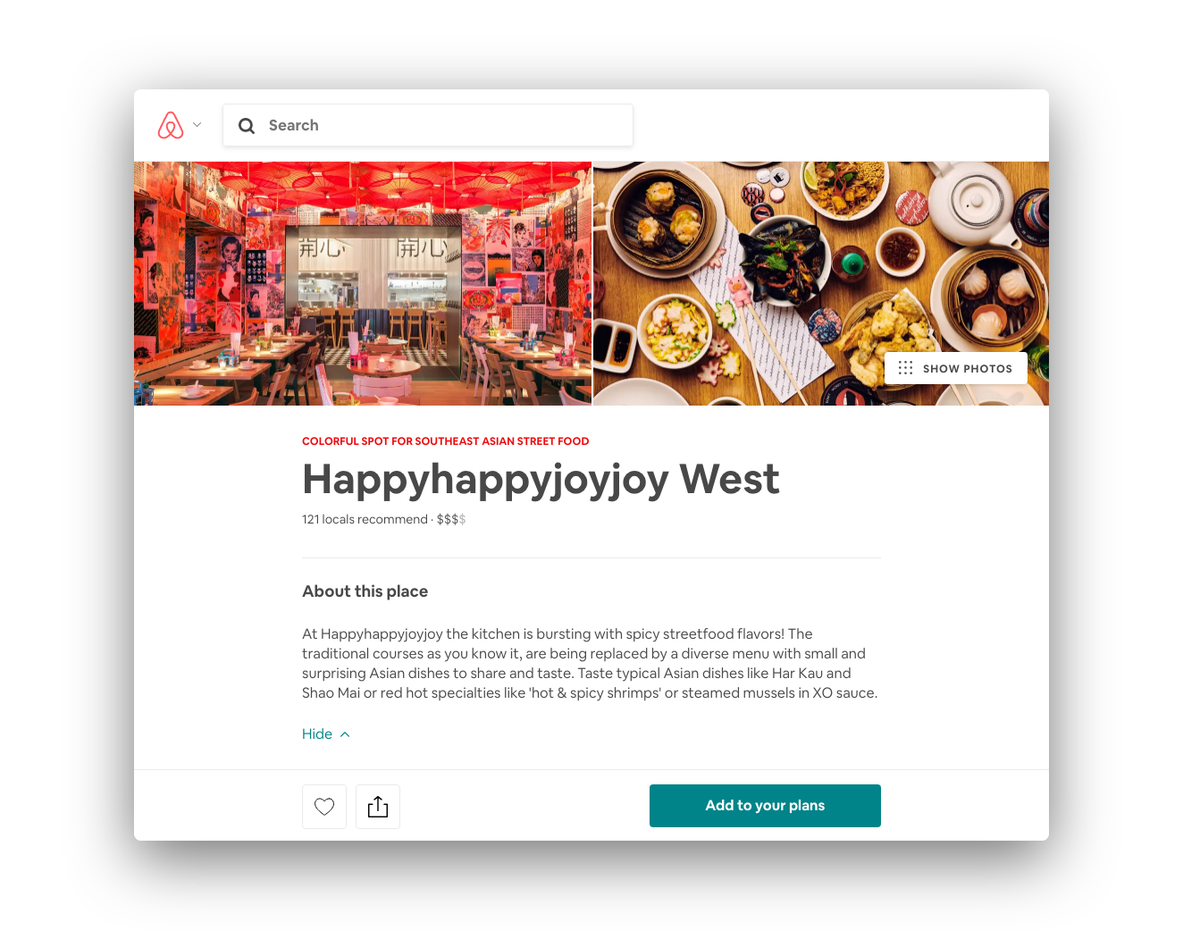Screen dimensions: 1183x930
Task: Click the $$$$ price rating indicator
Action: (451, 519)
